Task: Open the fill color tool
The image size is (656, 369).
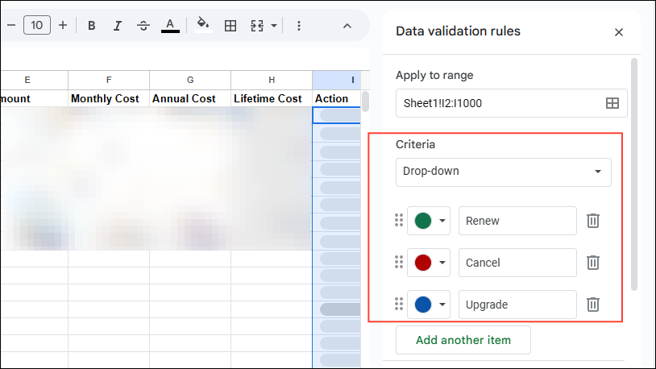Action: point(203,25)
